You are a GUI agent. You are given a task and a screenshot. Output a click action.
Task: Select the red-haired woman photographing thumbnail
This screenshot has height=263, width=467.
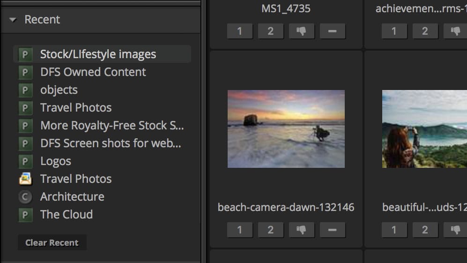424,129
